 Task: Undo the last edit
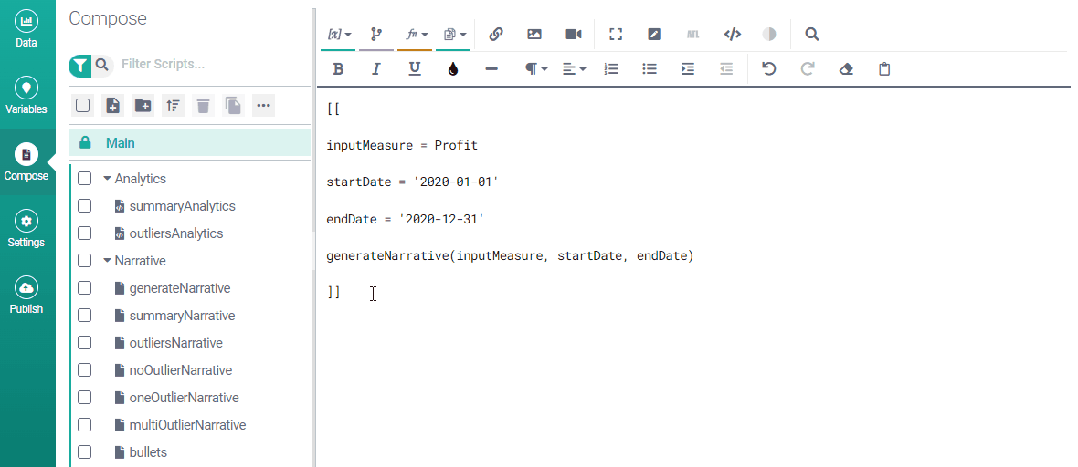(x=769, y=69)
